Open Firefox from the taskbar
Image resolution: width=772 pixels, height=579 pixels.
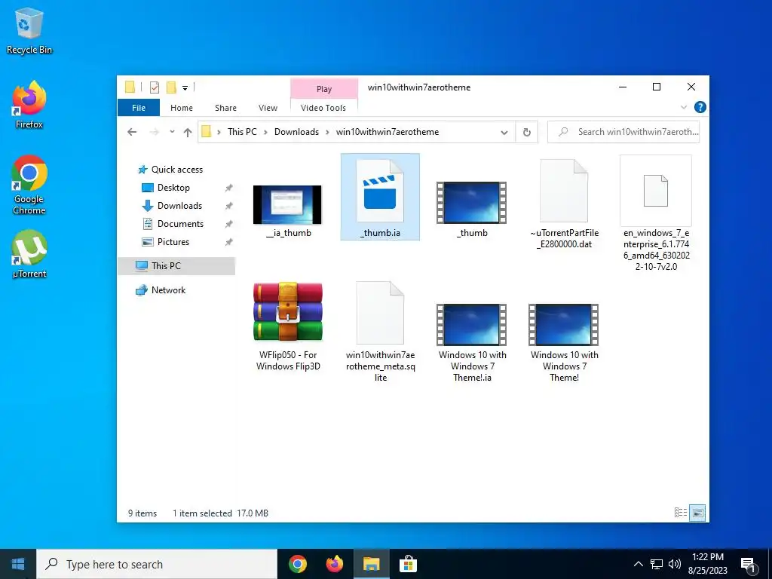point(334,564)
